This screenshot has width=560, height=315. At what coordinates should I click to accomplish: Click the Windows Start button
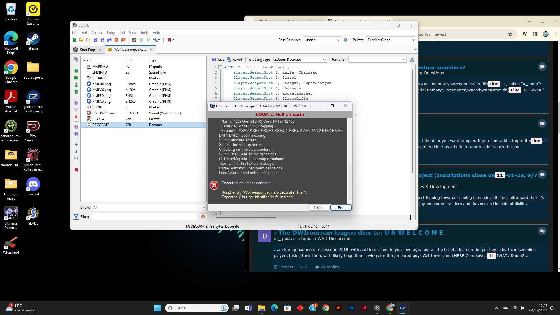click(157, 308)
